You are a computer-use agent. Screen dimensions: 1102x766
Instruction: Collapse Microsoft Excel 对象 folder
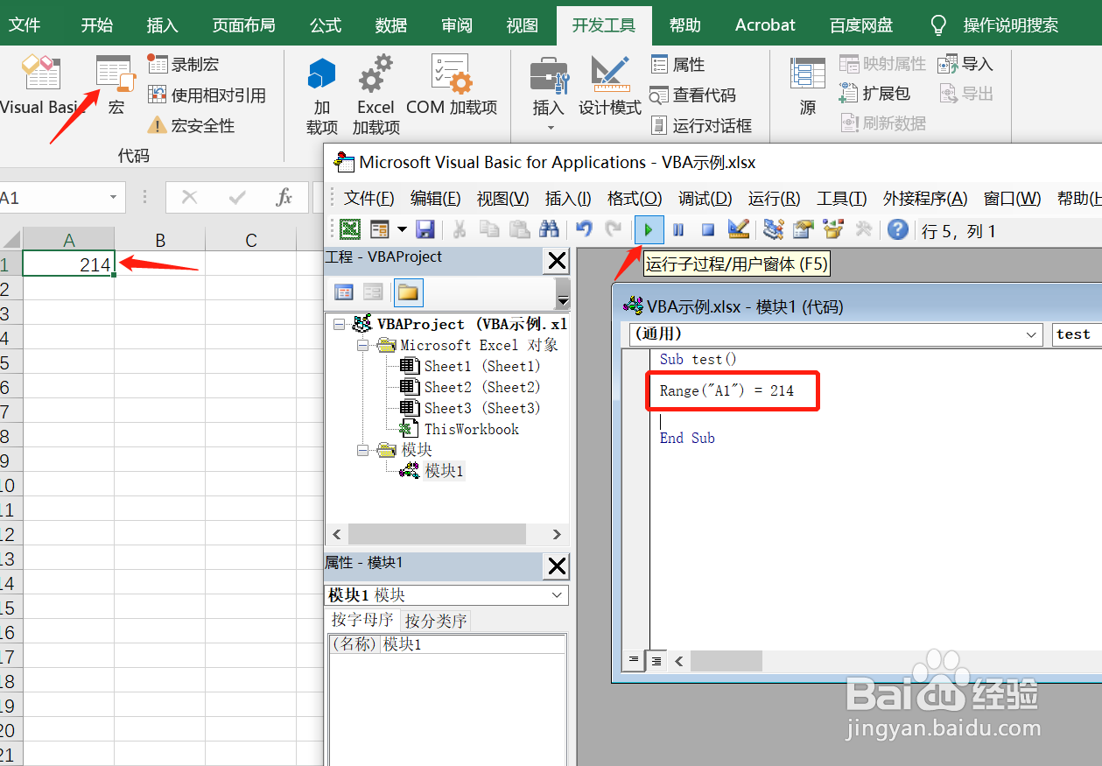[x=362, y=345]
